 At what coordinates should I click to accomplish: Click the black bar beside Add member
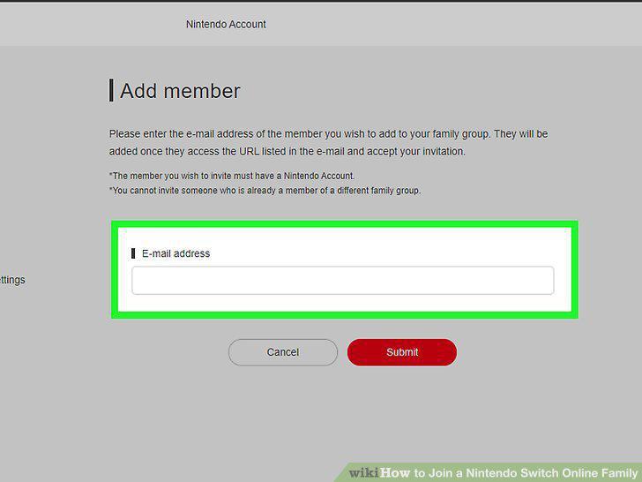point(111,90)
